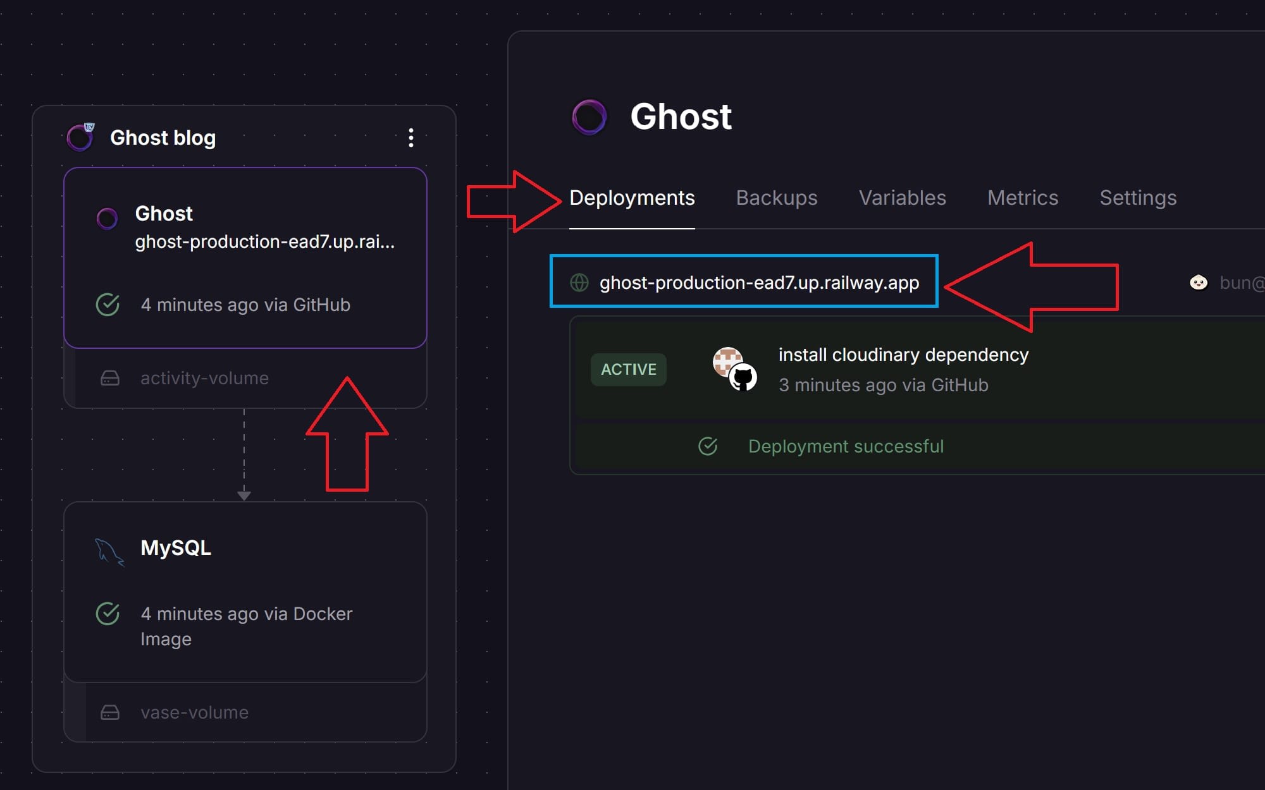The width and height of the screenshot is (1265, 790).
Task: Select the MySQL service card
Action: tap(245, 592)
